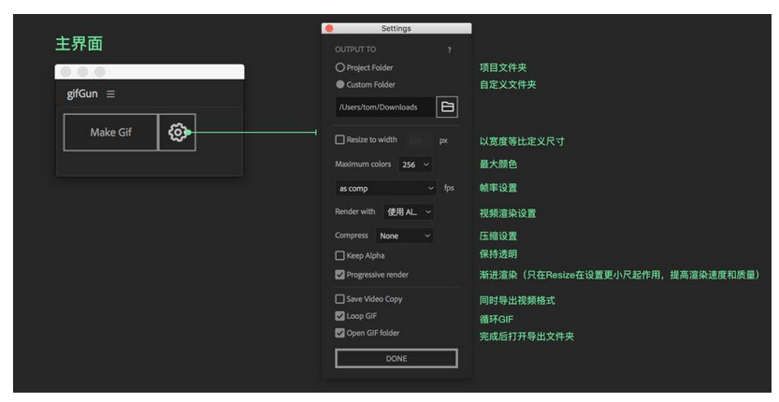Click the 'px' unit label
Viewport: 779px width, 402px height.
click(x=443, y=141)
